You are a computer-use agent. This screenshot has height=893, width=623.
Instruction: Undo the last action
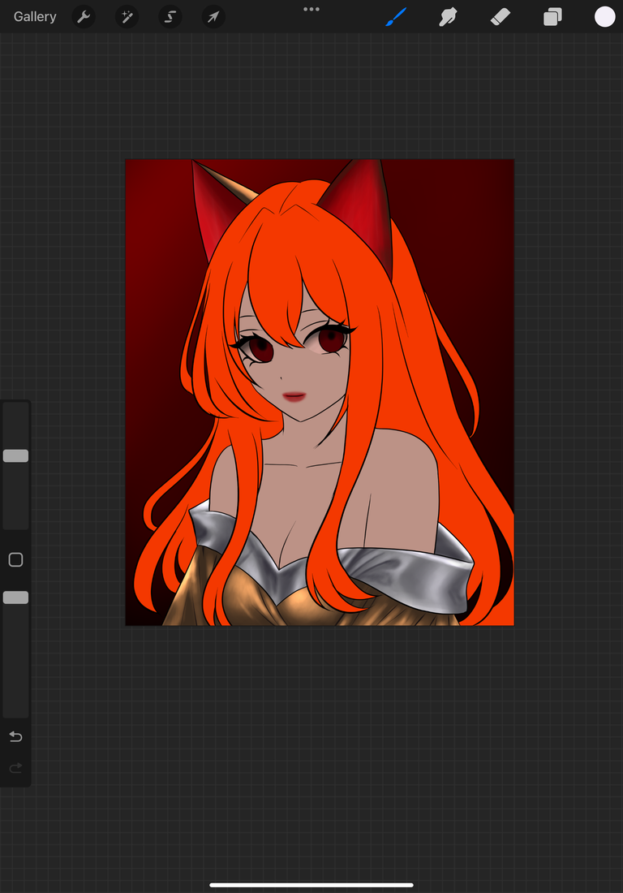16,737
